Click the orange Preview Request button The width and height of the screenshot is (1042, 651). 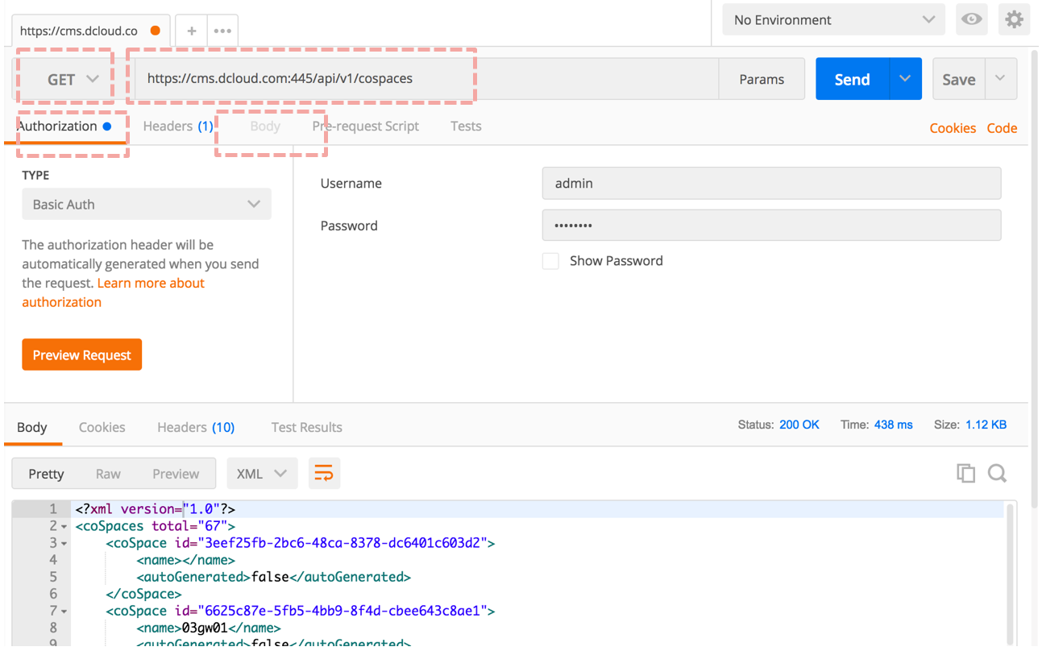pyautogui.click(x=81, y=355)
